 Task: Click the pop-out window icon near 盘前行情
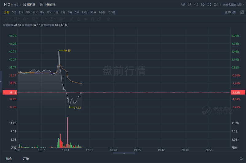(x=242, y=12)
